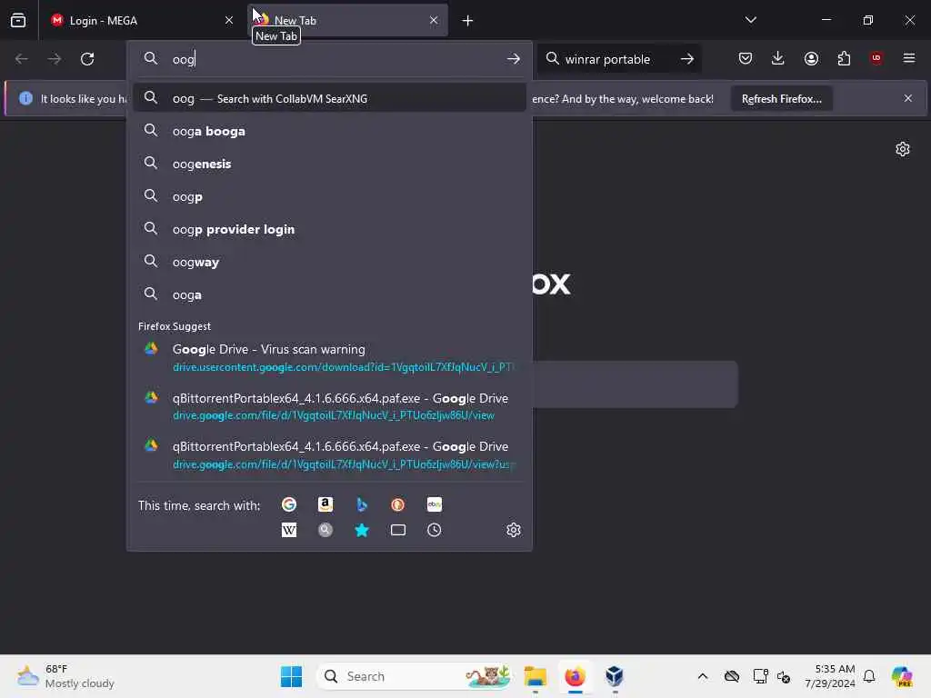The height and width of the screenshot is (698, 931).
Task: Search this time with Amazon
Action: pyautogui.click(x=325, y=504)
